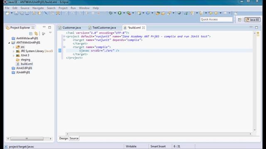Open the External Tools dropdown arrow
This screenshot has height=149, width=266.
coord(133,13)
